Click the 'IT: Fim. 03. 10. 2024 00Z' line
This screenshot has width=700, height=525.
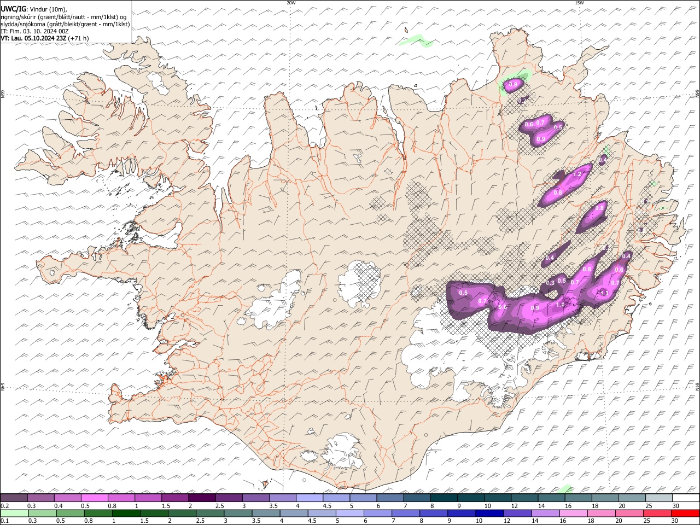click(x=34, y=31)
